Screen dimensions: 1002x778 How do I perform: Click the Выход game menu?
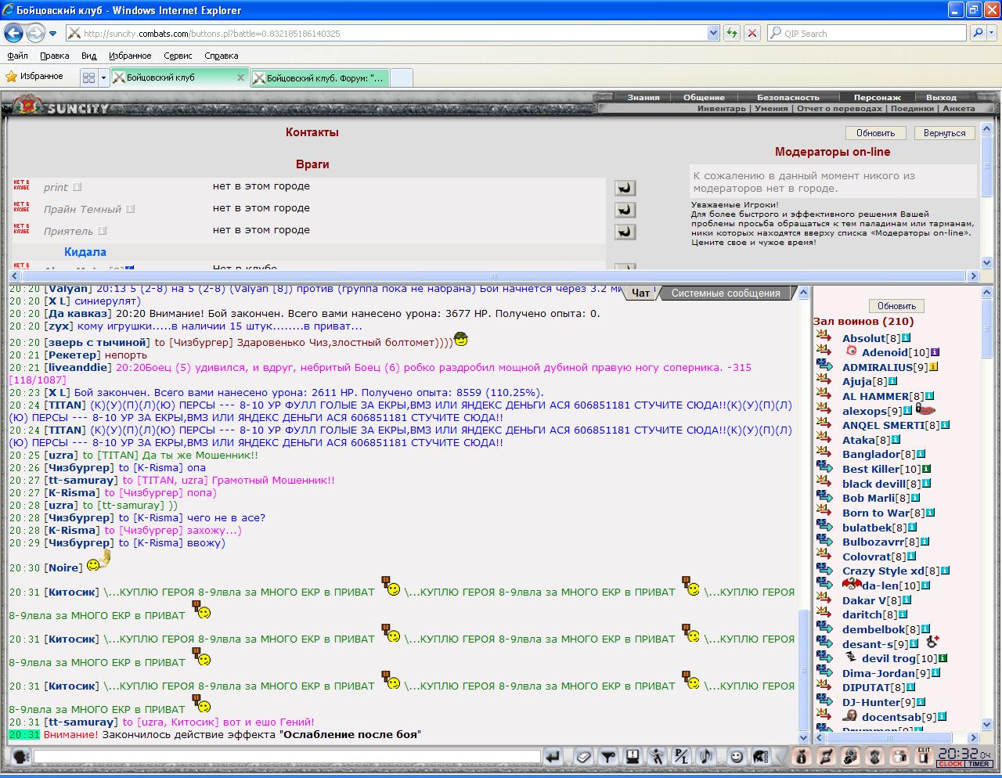pyautogui.click(x=941, y=97)
